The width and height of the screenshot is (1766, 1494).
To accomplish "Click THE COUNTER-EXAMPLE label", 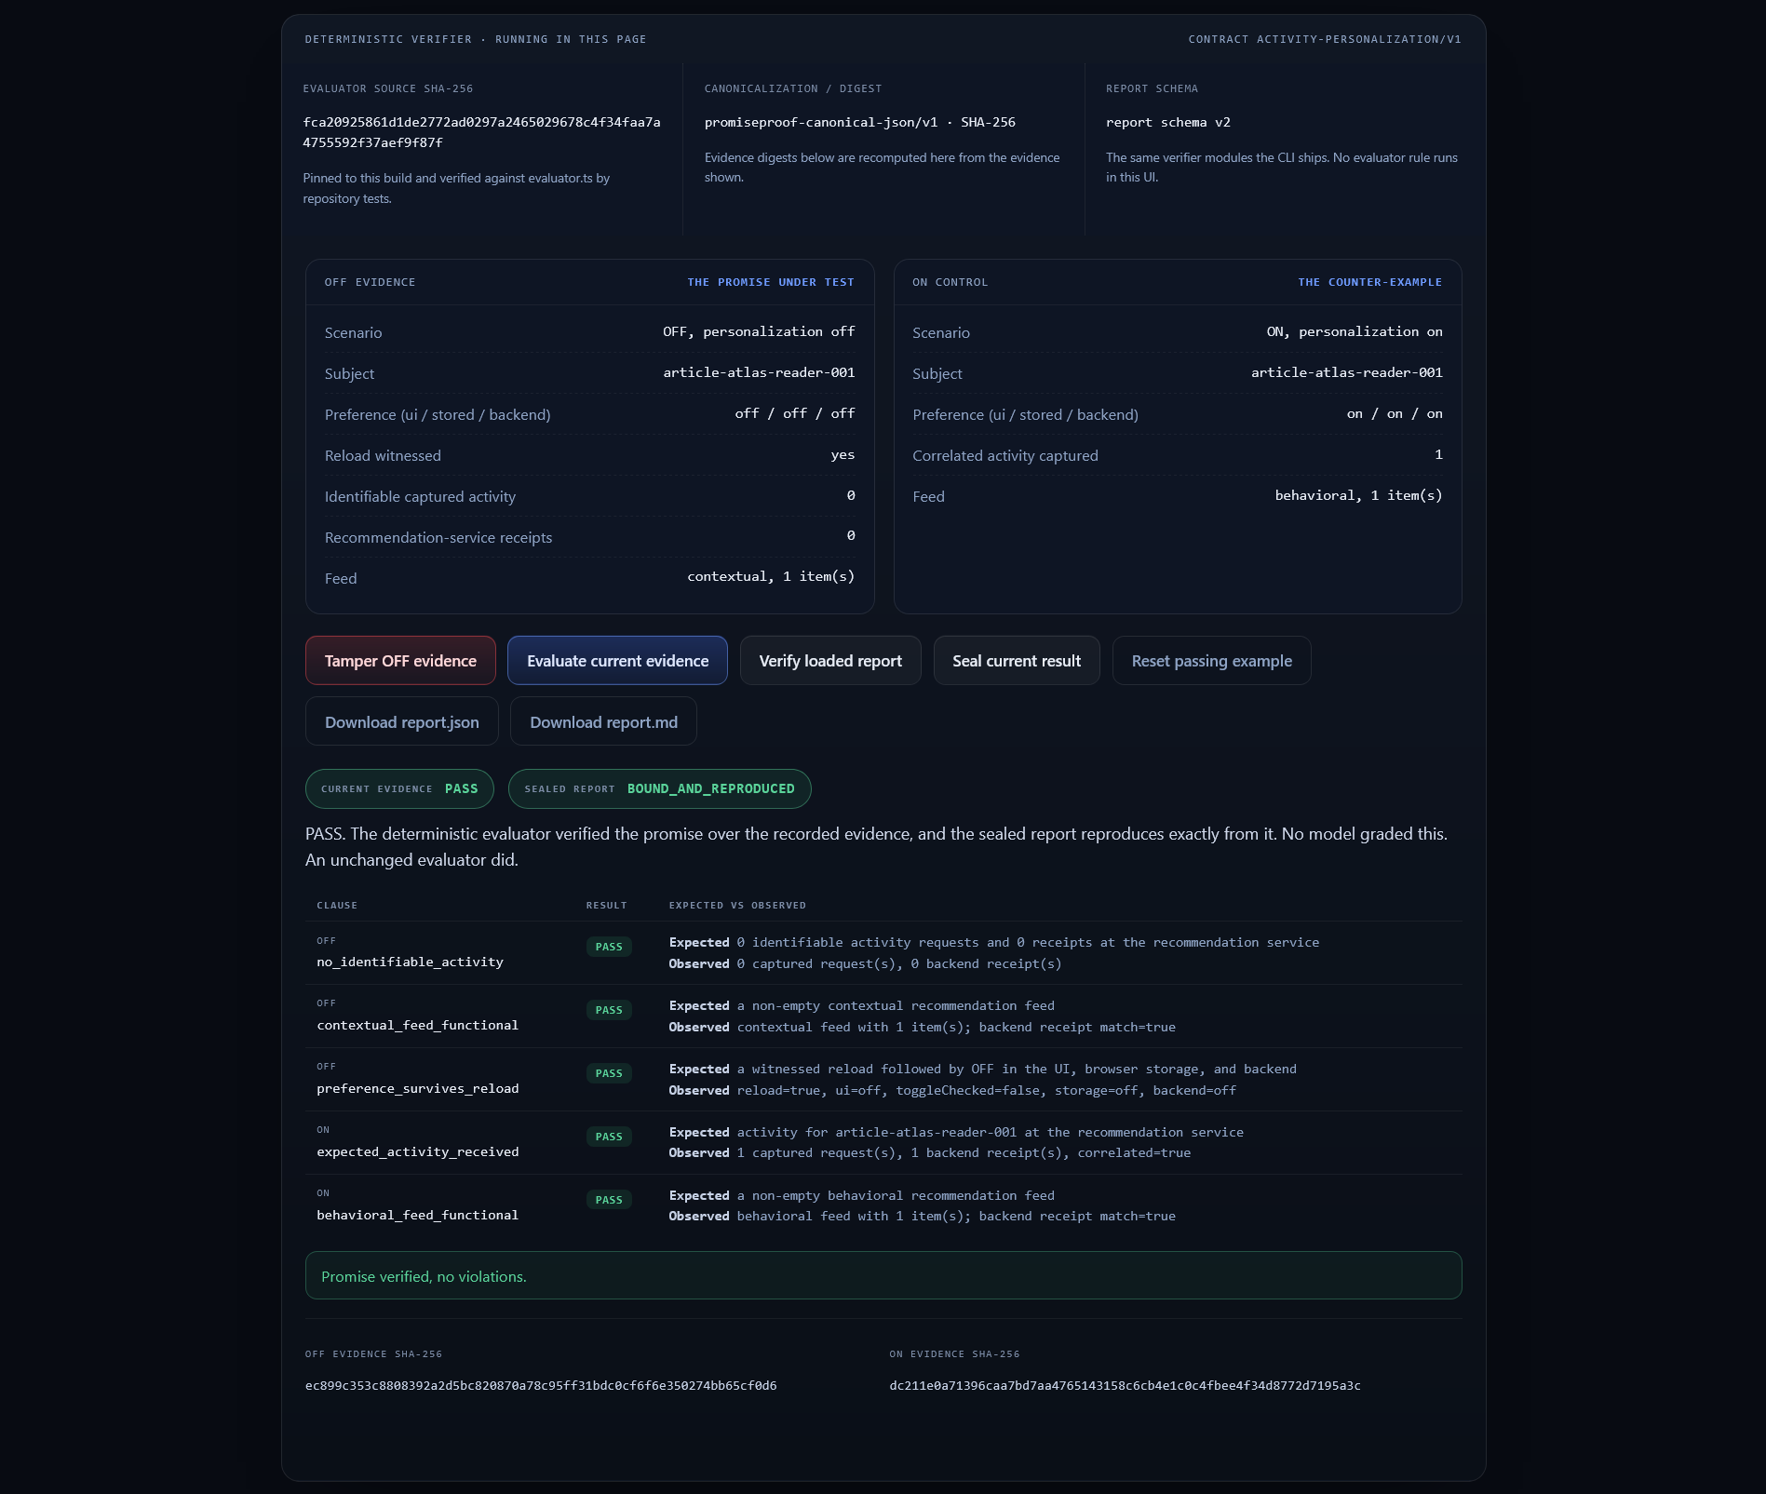I will [x=1370, y=282].
